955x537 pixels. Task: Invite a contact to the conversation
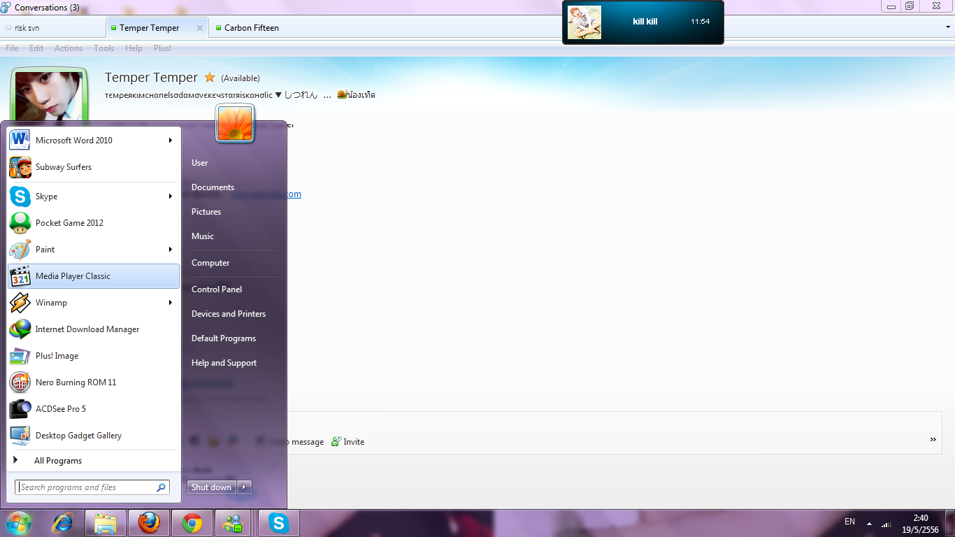[x=347, y=442]
